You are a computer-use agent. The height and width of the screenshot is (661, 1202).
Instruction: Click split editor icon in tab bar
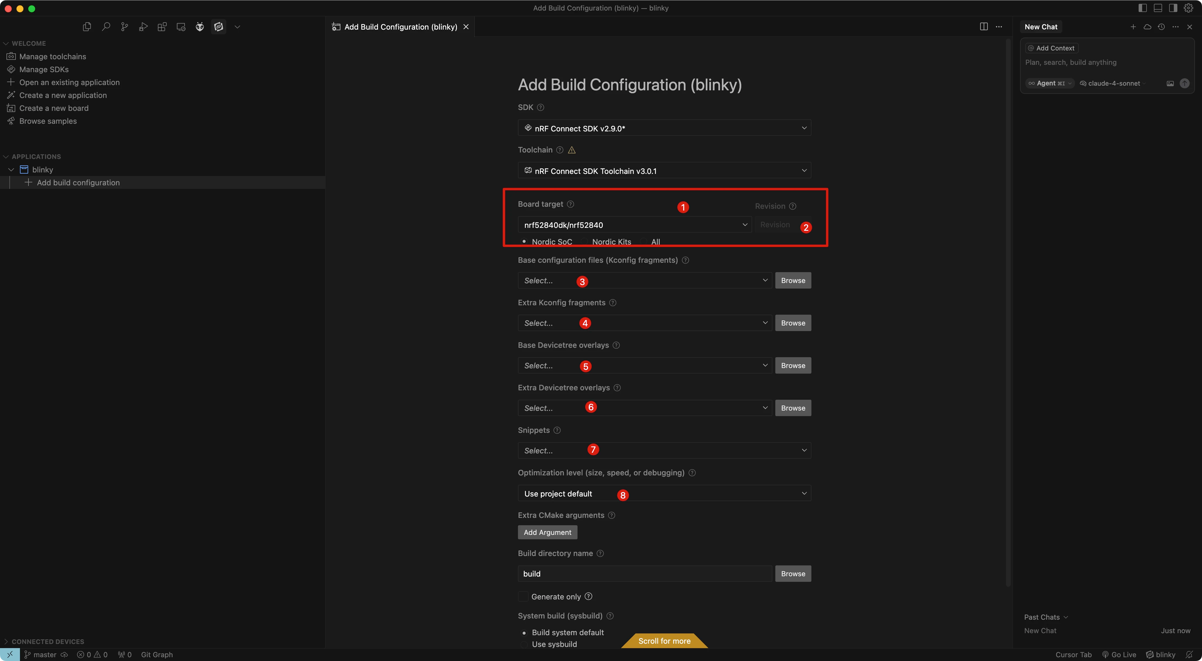click(x=984, y=27)
